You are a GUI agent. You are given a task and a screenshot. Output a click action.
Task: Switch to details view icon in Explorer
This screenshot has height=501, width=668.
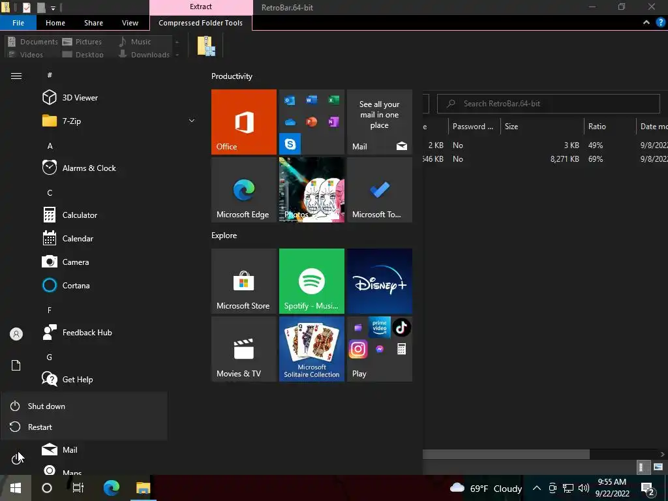point(642,467)
